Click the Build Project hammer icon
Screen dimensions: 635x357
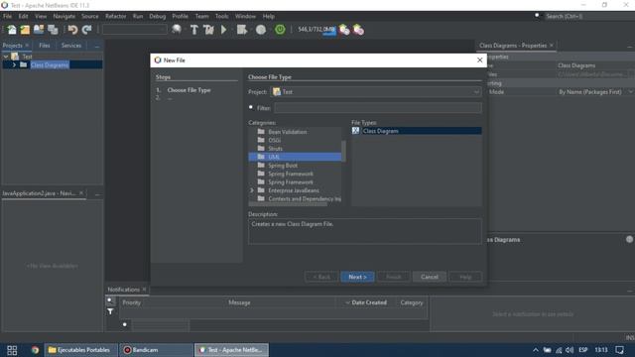[x=194, y=30]
